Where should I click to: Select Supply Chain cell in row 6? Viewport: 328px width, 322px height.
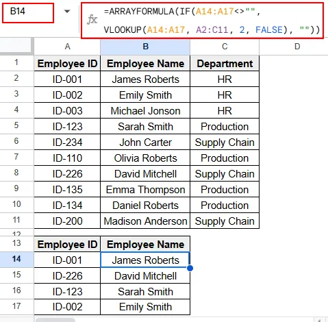(225, 142)
